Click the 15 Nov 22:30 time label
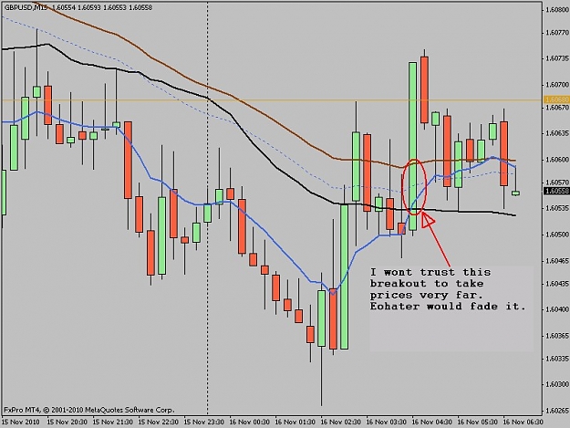The height and width of the screenshot is (428, 570). coord(159,422)
